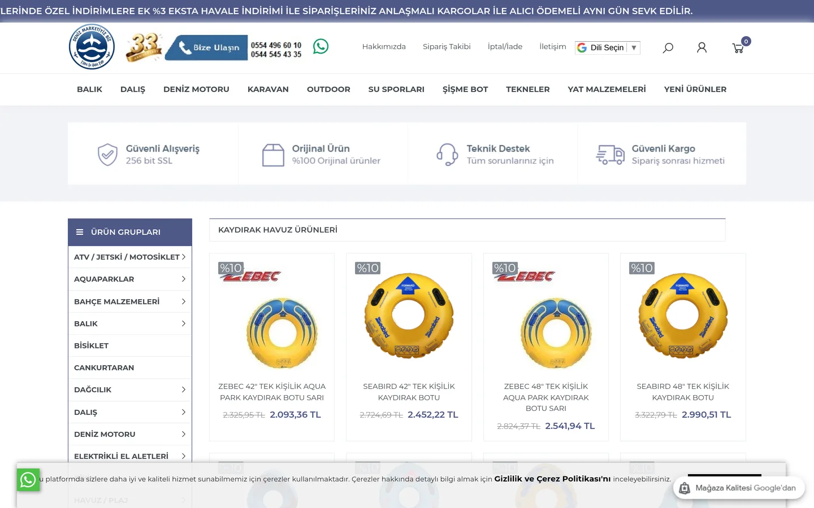Expand the BAHÇE MALZEMELERİ category arrow

tap(184, 301)
